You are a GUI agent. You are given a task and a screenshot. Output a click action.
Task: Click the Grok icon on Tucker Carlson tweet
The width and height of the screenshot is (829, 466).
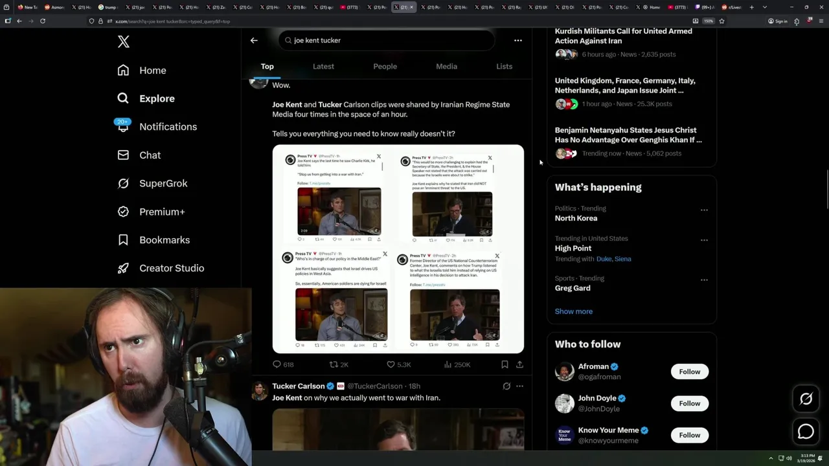(x=506, y=386)
